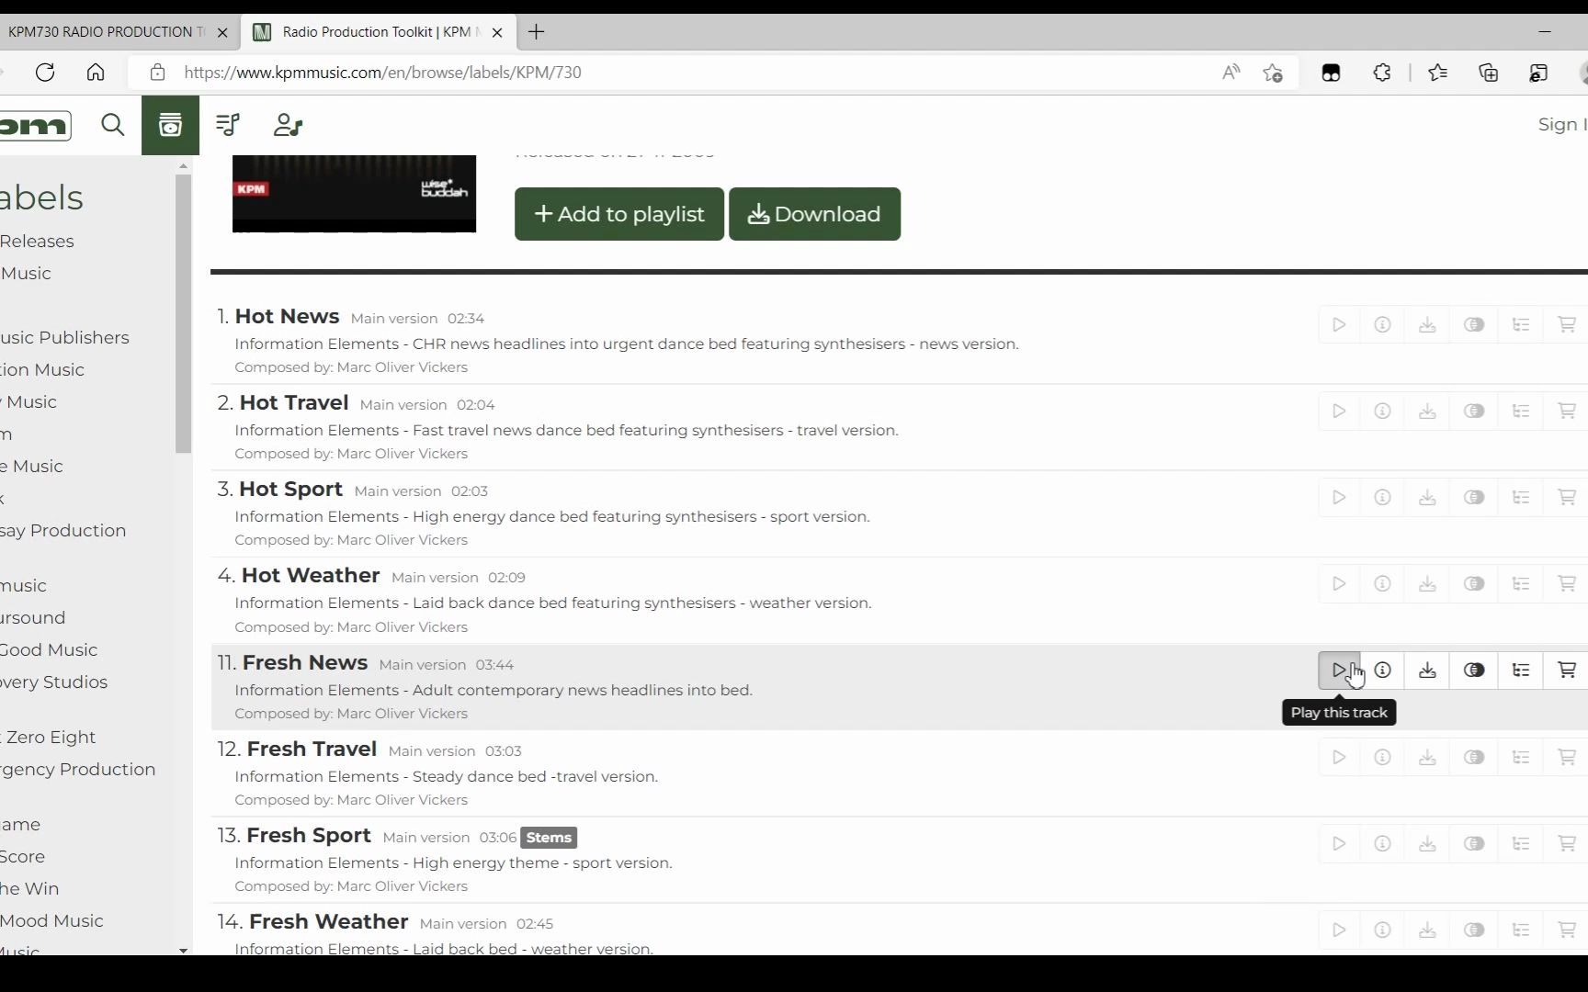Open the composers icon in header
Screen dimensions: 1588x992
288,125
